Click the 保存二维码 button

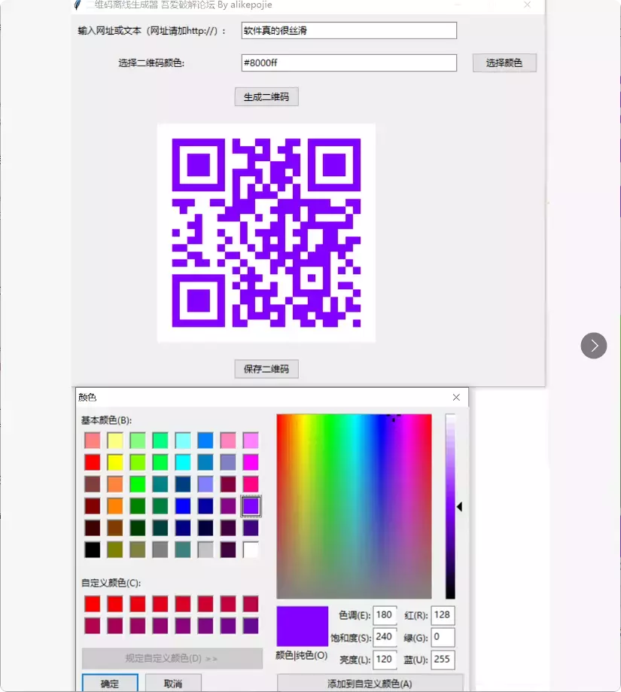pos(266,369)
